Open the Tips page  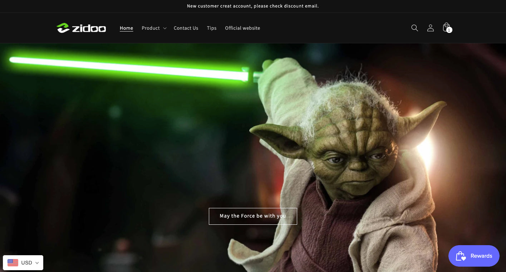(212, 28)
